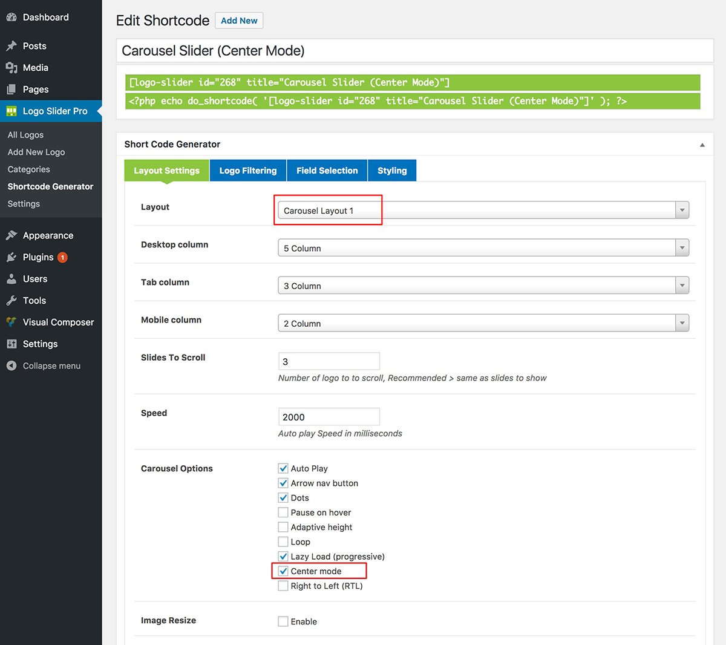Open the Tools menu link
This screenshot has width=726, height=645.
[x=34, y=301]
